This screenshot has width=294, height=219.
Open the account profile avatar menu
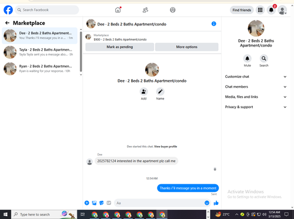pos(282,10)
